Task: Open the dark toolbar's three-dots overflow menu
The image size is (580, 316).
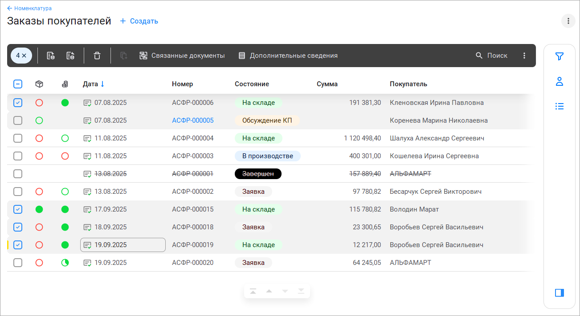Action: coord(524,56)
